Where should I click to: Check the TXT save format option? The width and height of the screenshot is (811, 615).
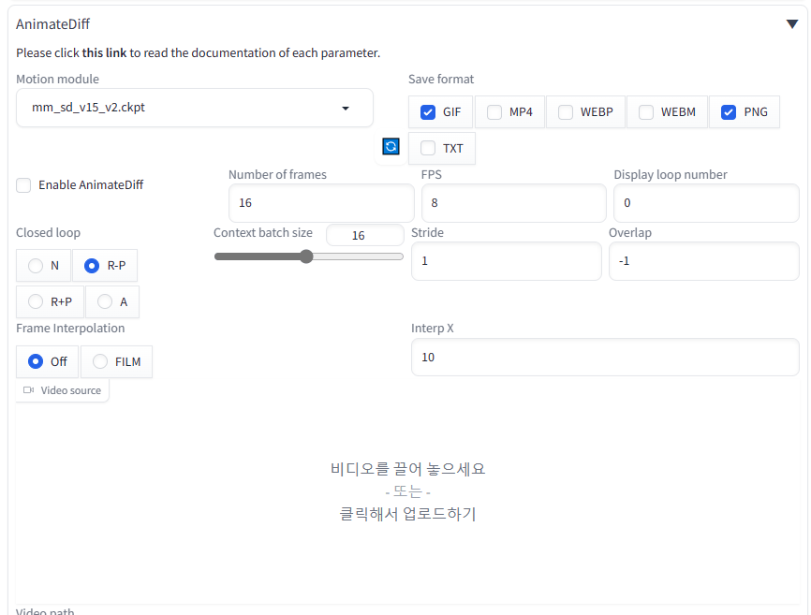tap(428, 148)
